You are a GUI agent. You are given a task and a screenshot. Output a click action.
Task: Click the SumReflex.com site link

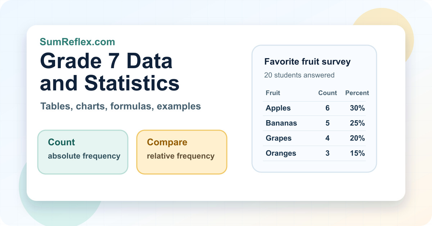point(77,42)
